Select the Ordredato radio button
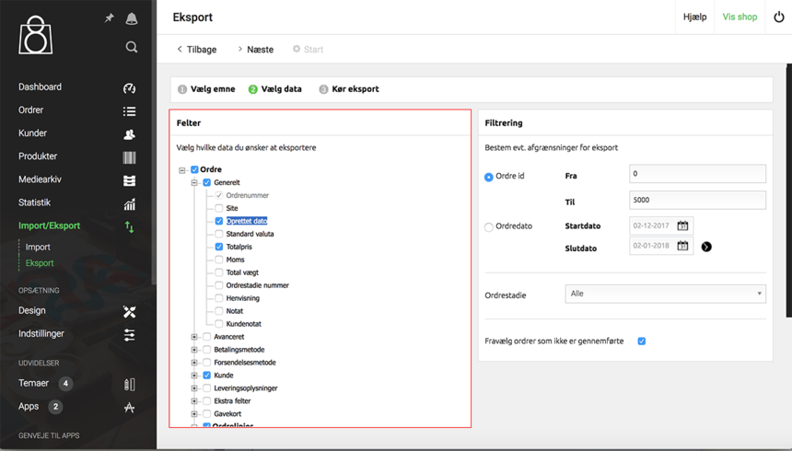The height and width of the screenshot is (451, 792). click(489, 227)
